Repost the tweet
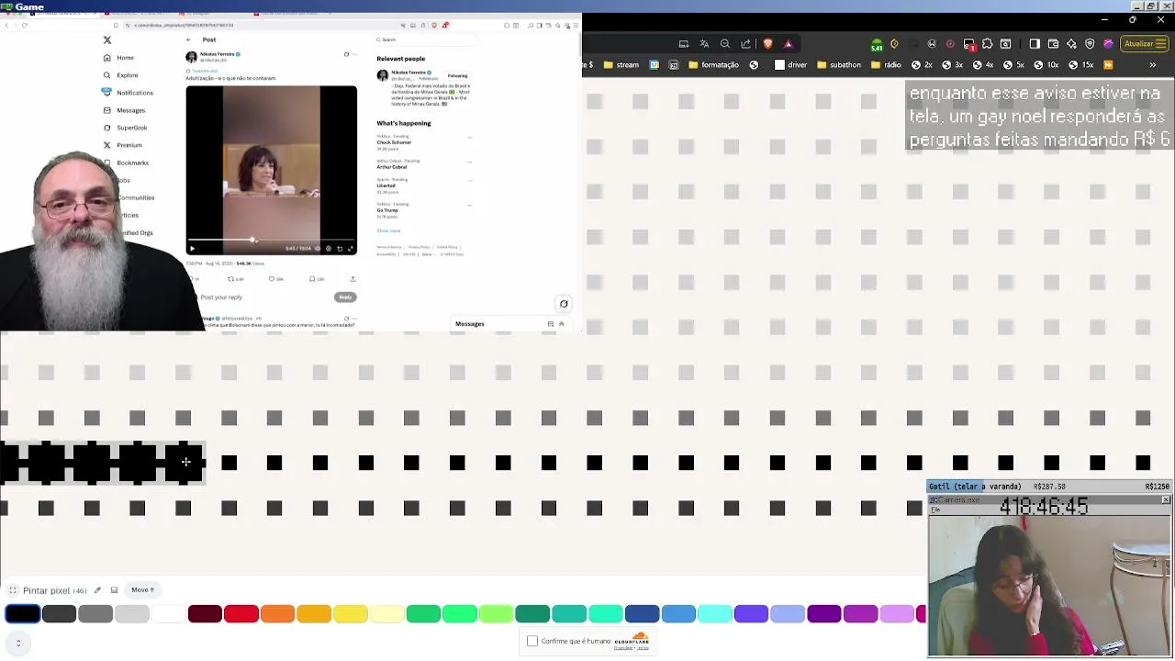1175x661 pixels. [x=235, y=279]
